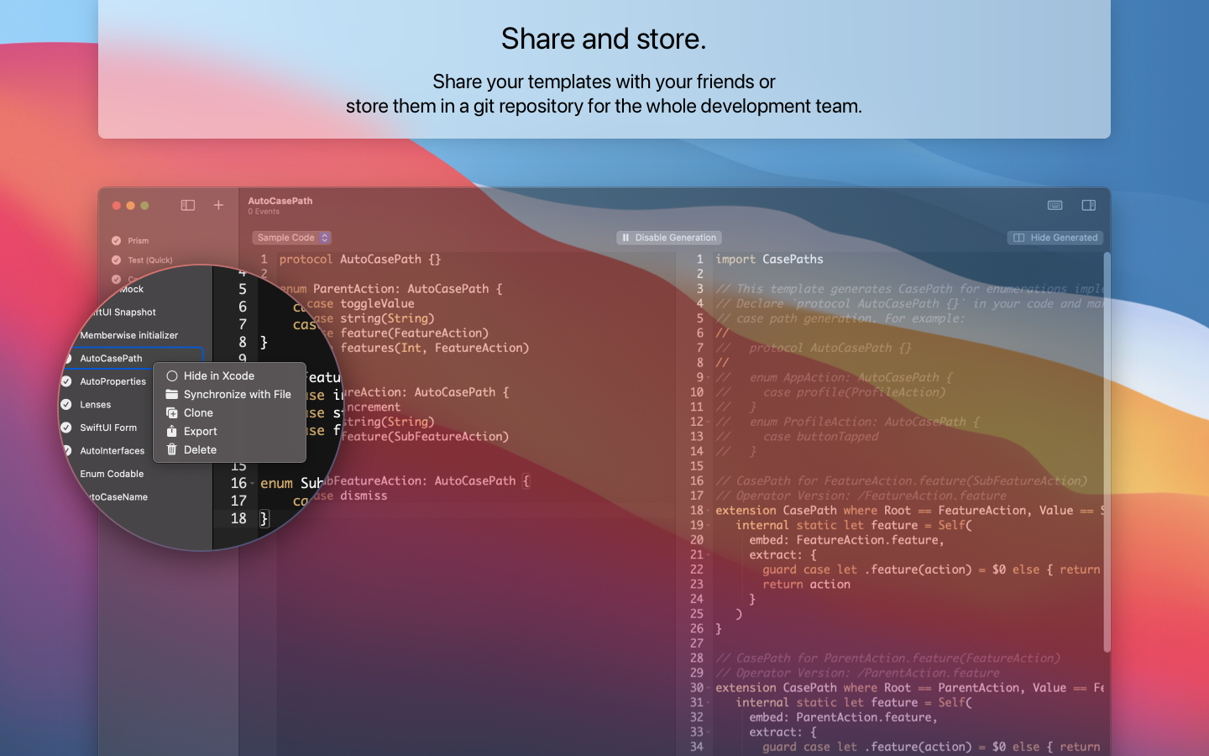
Task: Click the keyboard icon at top right
Action: point(1055,205)
